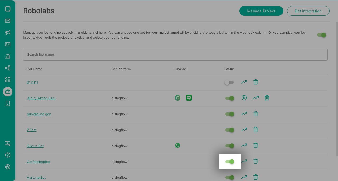This screenshot has width=338, height=181.
Task: Click the power logout icon in sidebar
Action: 8,167
